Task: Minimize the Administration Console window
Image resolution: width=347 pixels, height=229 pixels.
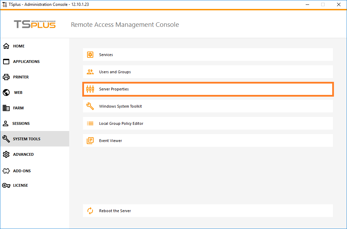Action: click(307, 4)
